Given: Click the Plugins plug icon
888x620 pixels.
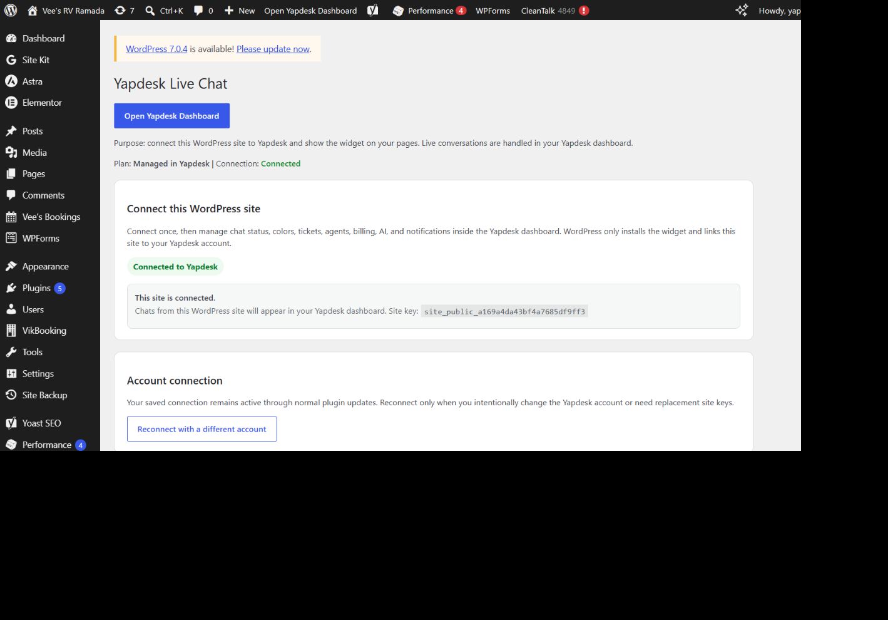Looking at the screenshot, I should pos(11,288).
